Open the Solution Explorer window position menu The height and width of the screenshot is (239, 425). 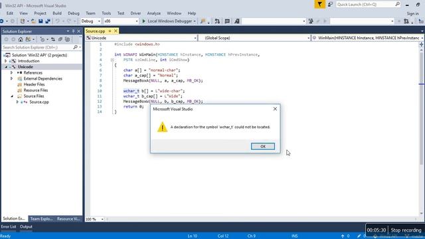click(68, 31)
